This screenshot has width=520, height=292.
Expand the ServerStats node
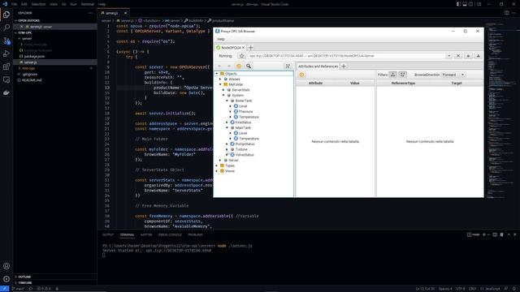[223, 90]
